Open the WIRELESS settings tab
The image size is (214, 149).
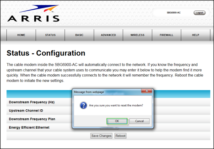coord(137,35)
